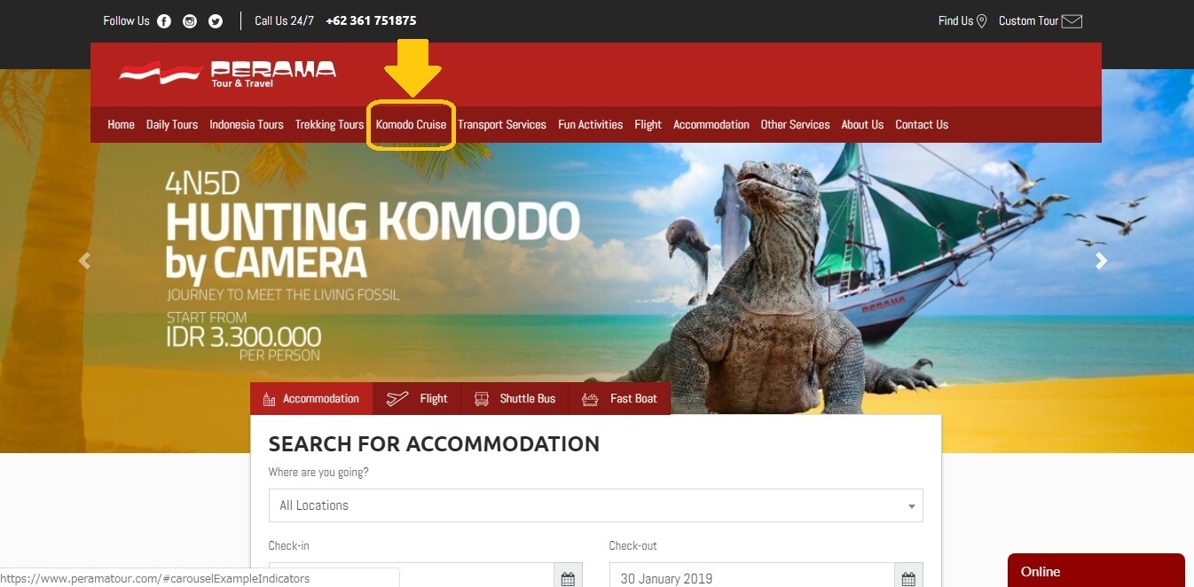Open the Trekking Tours menu item
This screenshot has width=1194, height=587.
pos(329,125)
